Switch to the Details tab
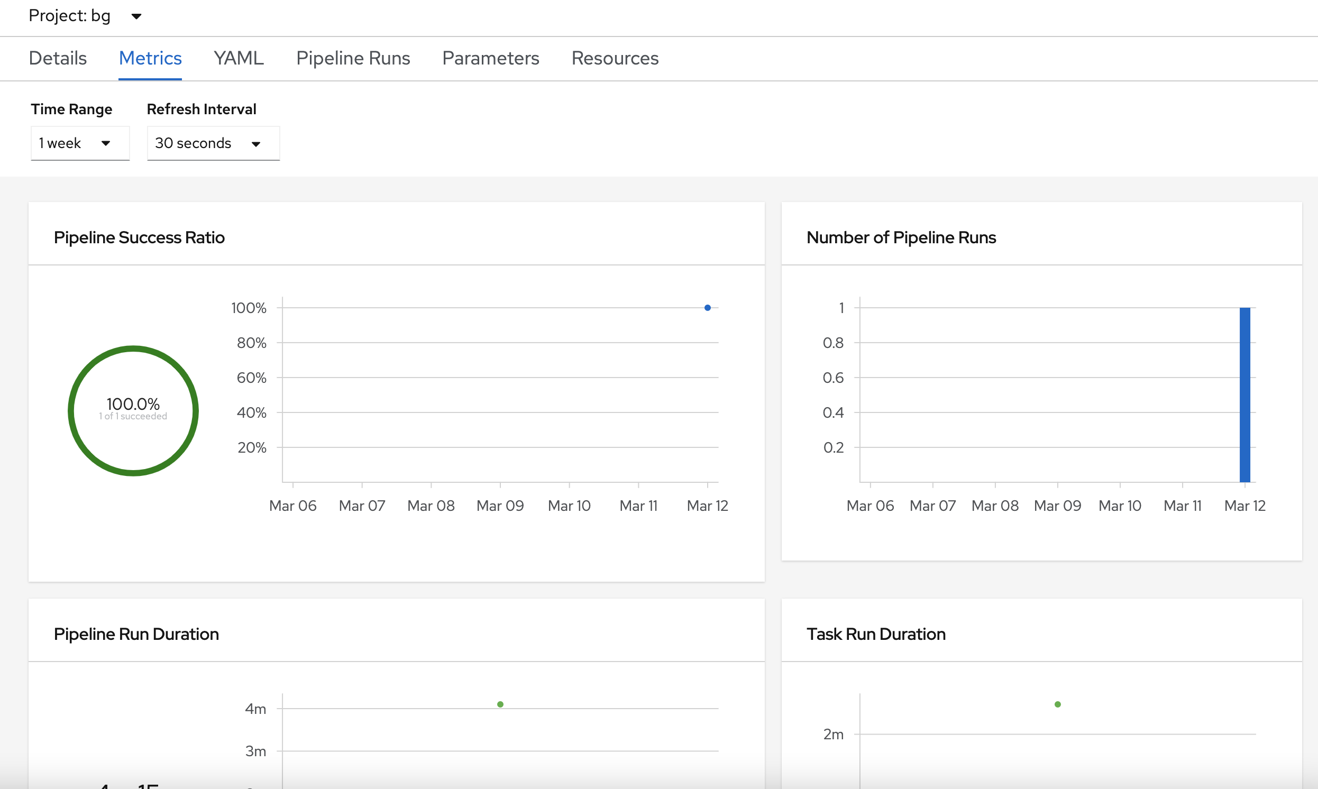Image resolution: width=1318 pixels, height=789 pixels. [58, 58]
